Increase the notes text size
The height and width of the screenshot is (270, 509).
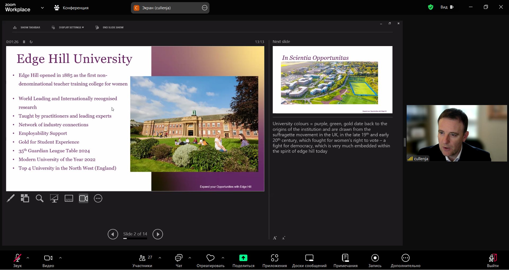click(275, 238)
